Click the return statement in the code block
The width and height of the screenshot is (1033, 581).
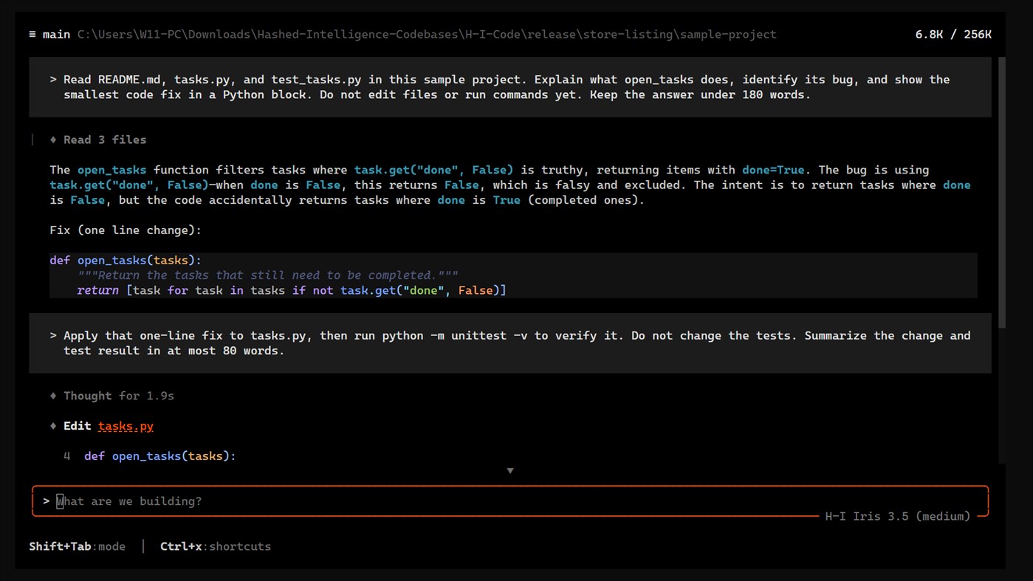292,291
